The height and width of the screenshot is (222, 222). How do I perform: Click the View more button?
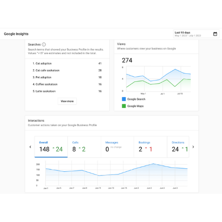67,101
